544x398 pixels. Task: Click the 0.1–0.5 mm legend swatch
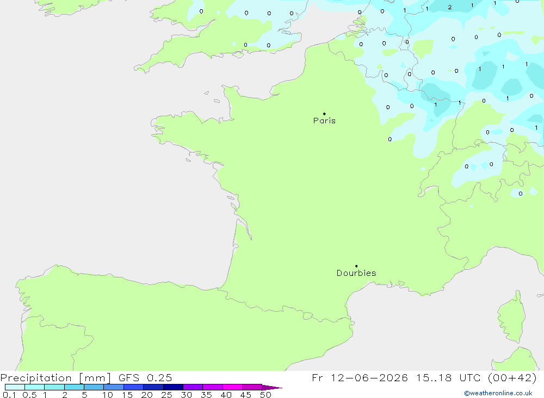(x=15, y=387)
